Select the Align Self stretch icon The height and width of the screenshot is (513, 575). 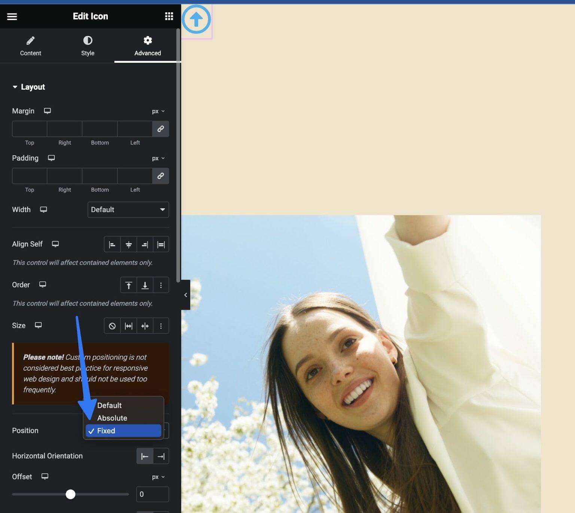click(161, 244)
